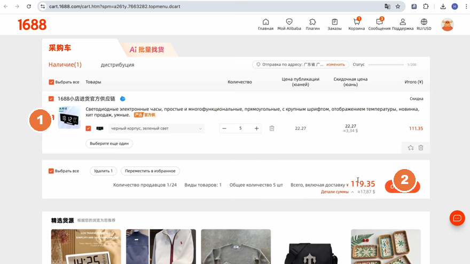Increase quantity with plus button

(x=256, y=129)
